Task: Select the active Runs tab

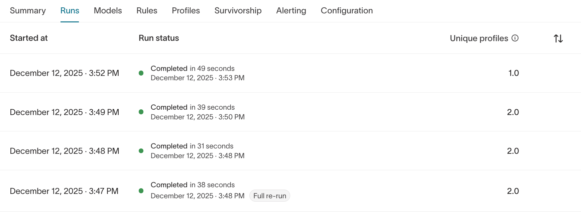Action: tap(70, 11)
